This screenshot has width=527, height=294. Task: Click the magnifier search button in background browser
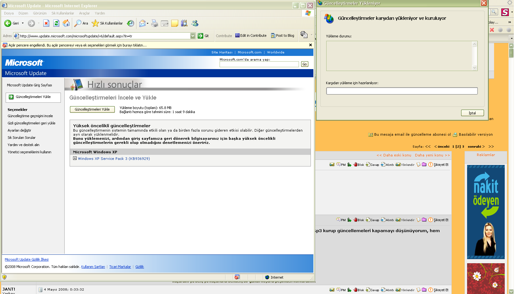coord(494,12)
